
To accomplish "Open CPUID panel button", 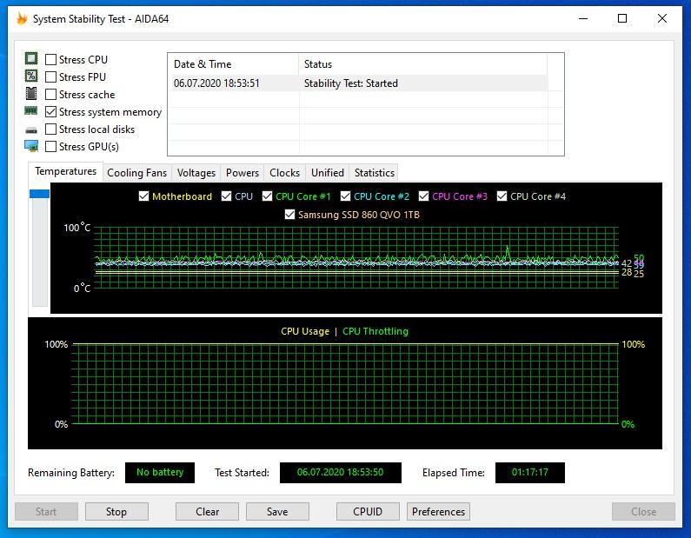I will [x=368, y=512].
